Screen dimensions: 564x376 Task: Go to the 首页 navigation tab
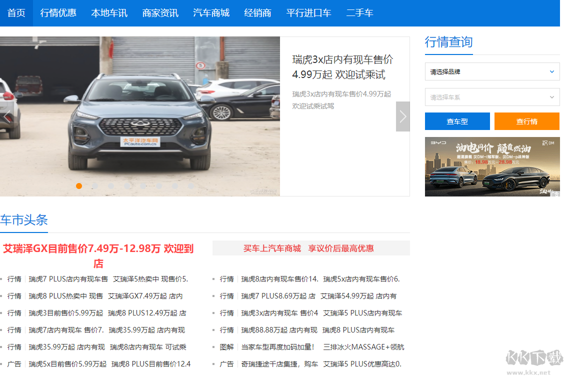pos(16,13)
